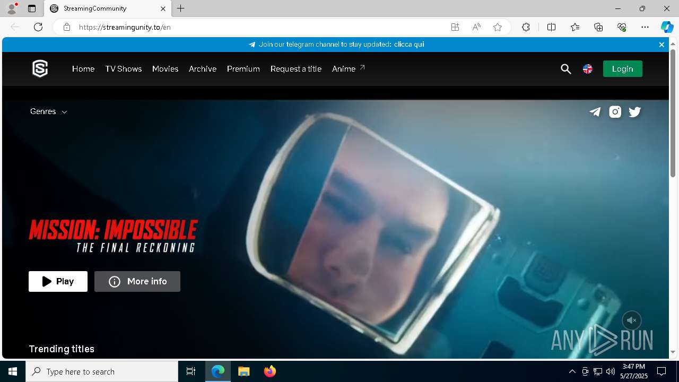
Task: Open the Premium page
Action: [243, 69]
